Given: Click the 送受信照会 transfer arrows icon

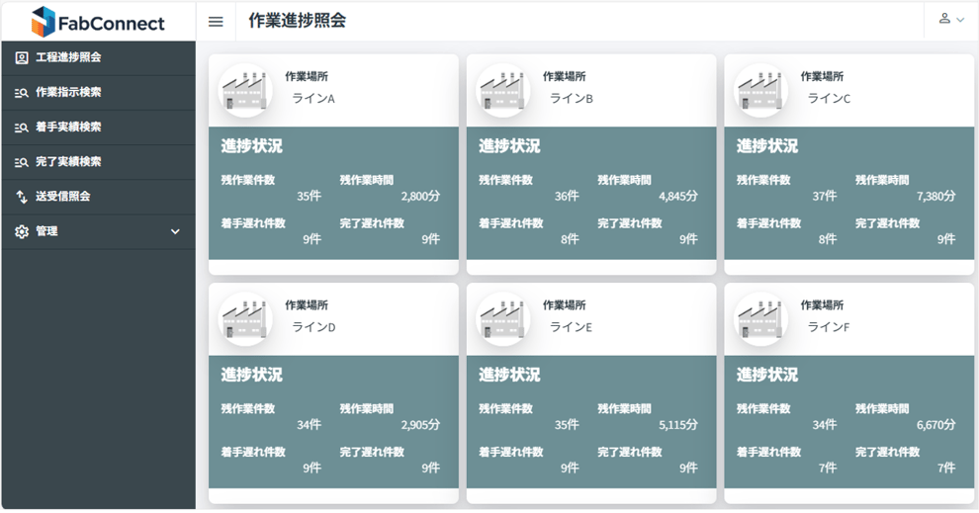Looking at the screenshot, I should pos(21,197).
